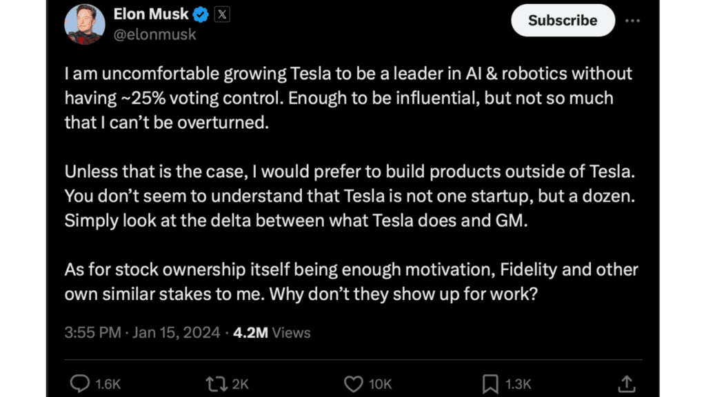
Task: Click the 4.2M Views count
Action: (272, 333)
